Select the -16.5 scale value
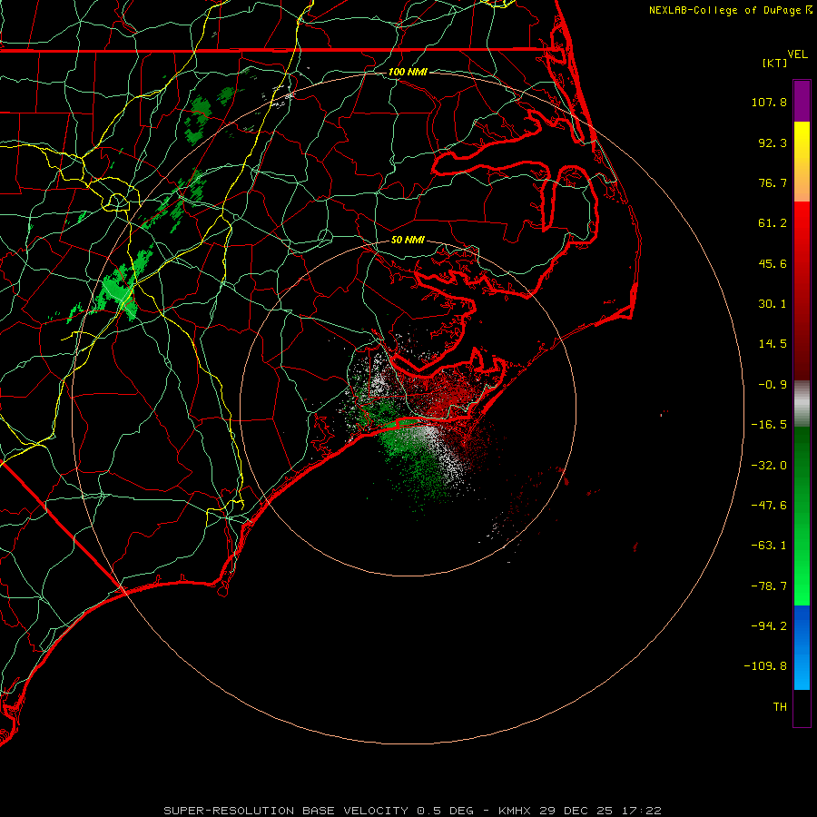 click(x=769, y=425)
